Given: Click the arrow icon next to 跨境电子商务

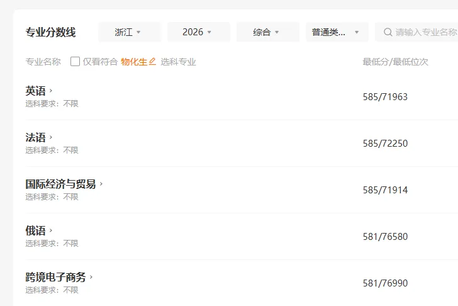Looking at the screenshot, I should tap(91, 277).
